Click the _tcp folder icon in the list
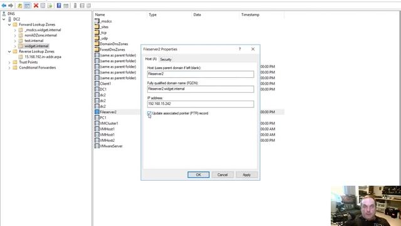 [97, 33]
